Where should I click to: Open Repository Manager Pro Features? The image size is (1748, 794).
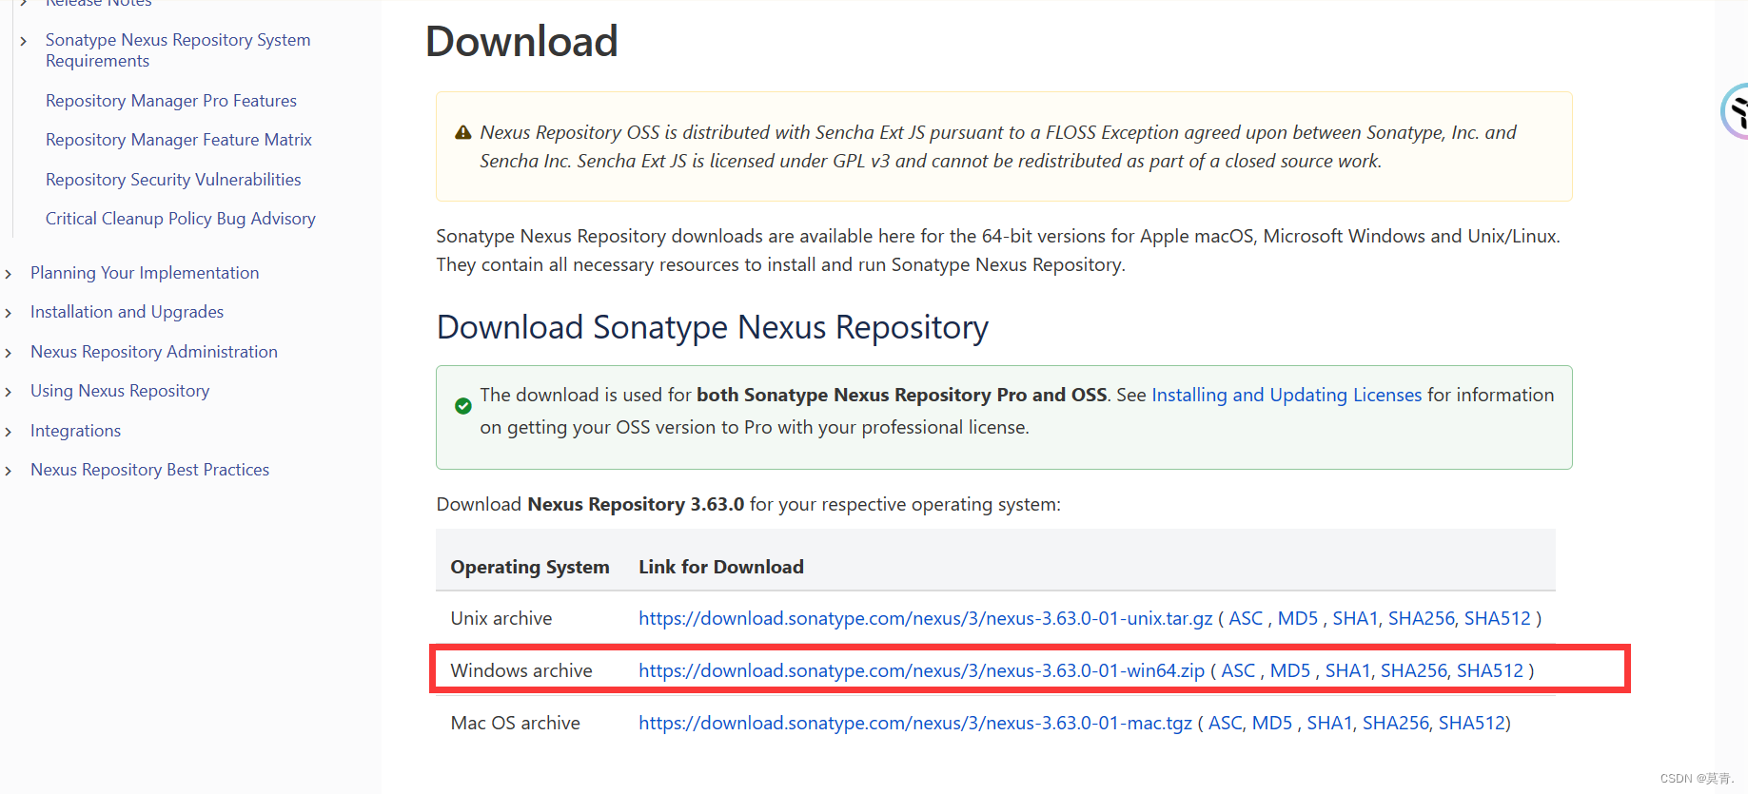171,101
